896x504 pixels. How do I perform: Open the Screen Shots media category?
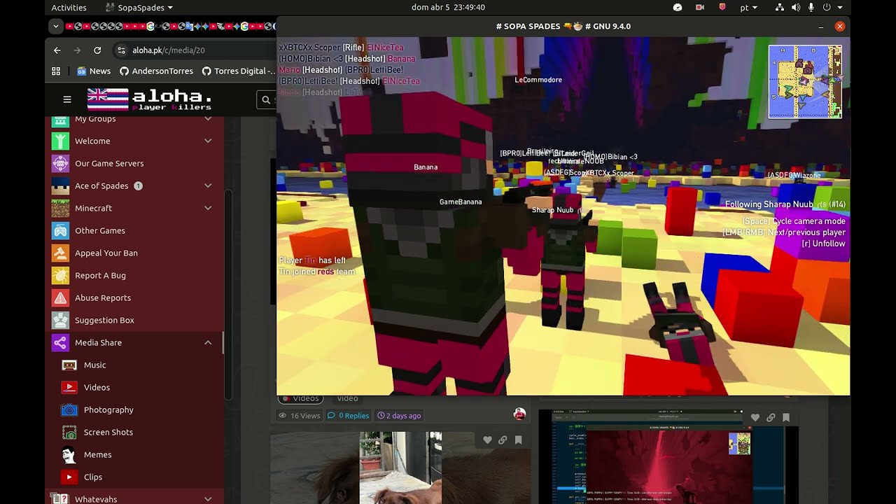(108, 432)
